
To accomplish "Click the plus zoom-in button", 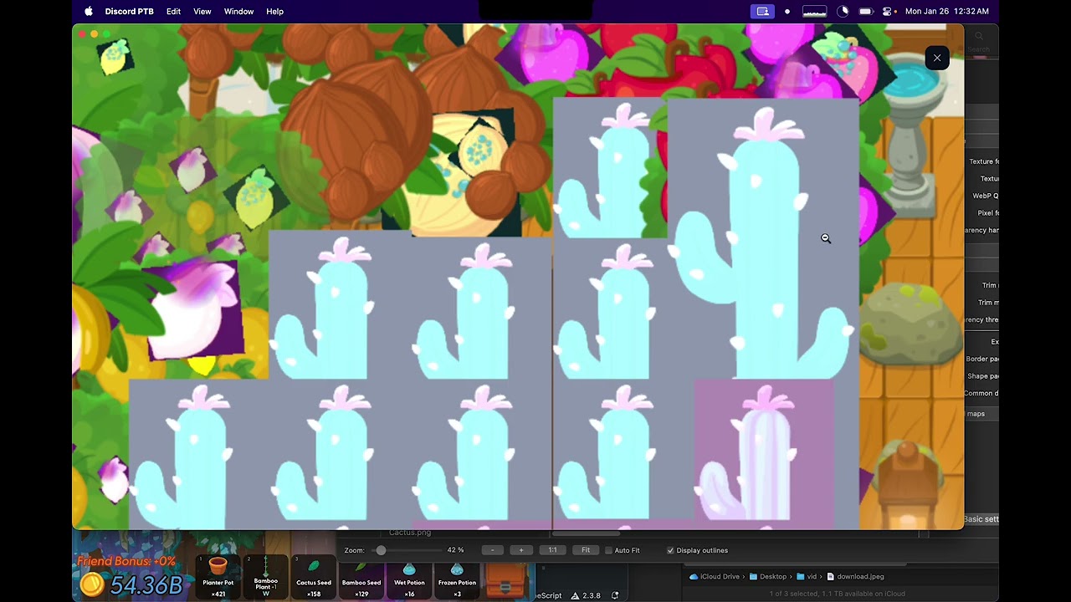I will tap(521, 550).
